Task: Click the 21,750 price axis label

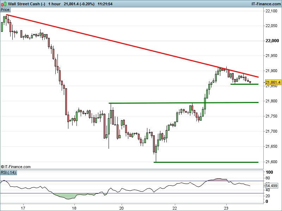Action: pyautogui.click(x=271, y=116)
